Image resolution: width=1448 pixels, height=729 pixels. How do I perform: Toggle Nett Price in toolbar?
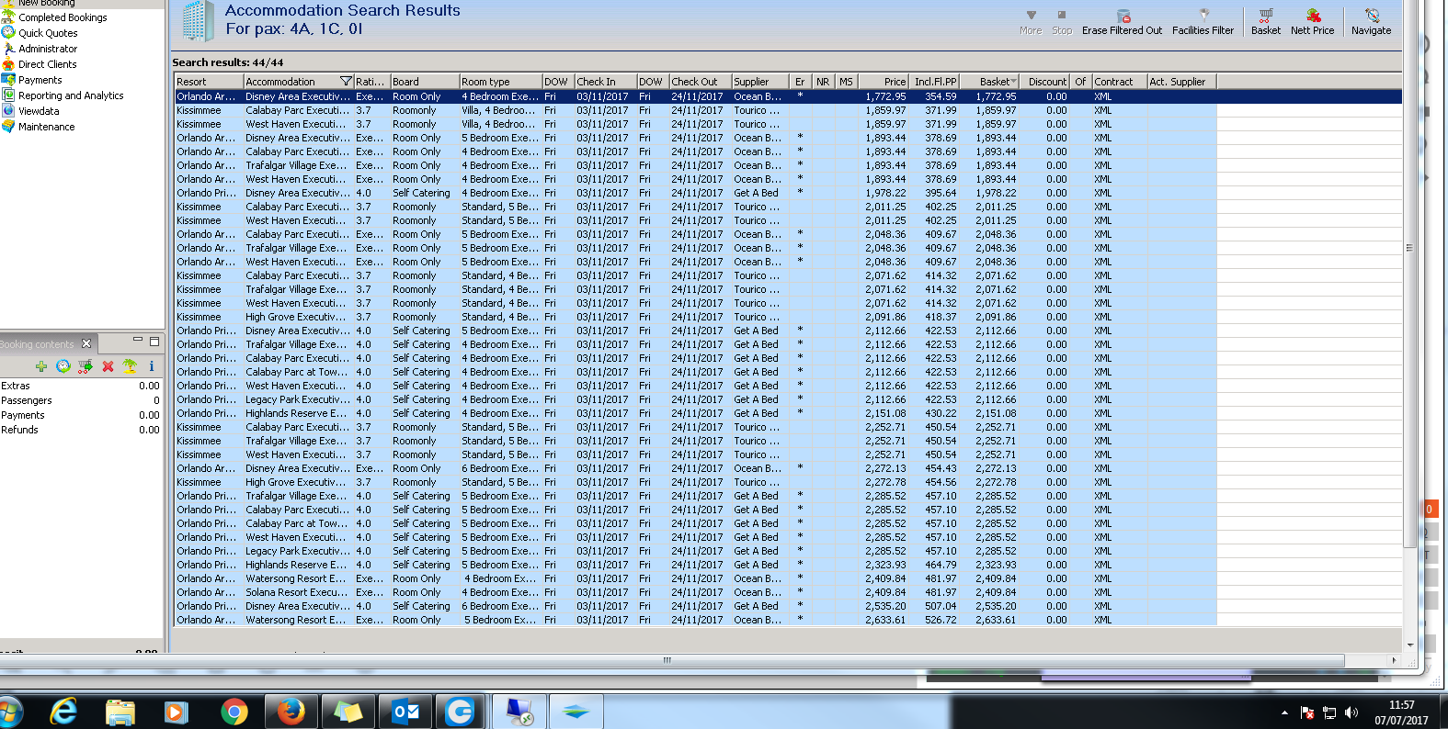tap(1312, 23)
